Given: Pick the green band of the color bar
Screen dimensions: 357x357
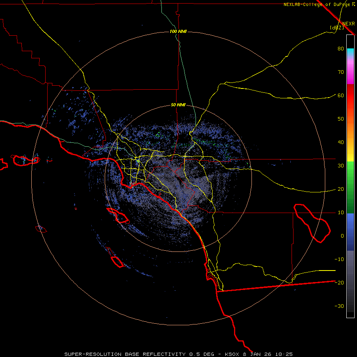Looking at the screenshot, I should click(x=350, y=187).
